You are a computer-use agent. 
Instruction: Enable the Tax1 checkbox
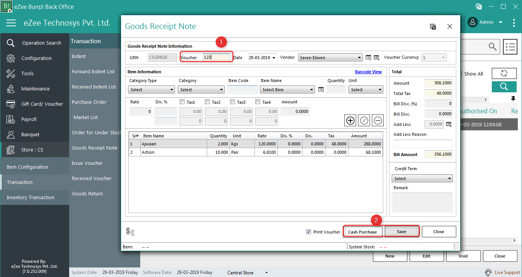pos(182,102)
